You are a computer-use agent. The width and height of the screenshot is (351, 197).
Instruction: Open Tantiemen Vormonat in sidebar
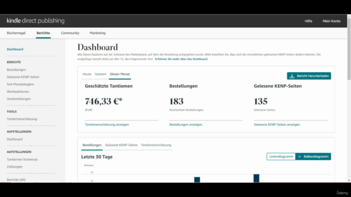click(x=22, y=159)
